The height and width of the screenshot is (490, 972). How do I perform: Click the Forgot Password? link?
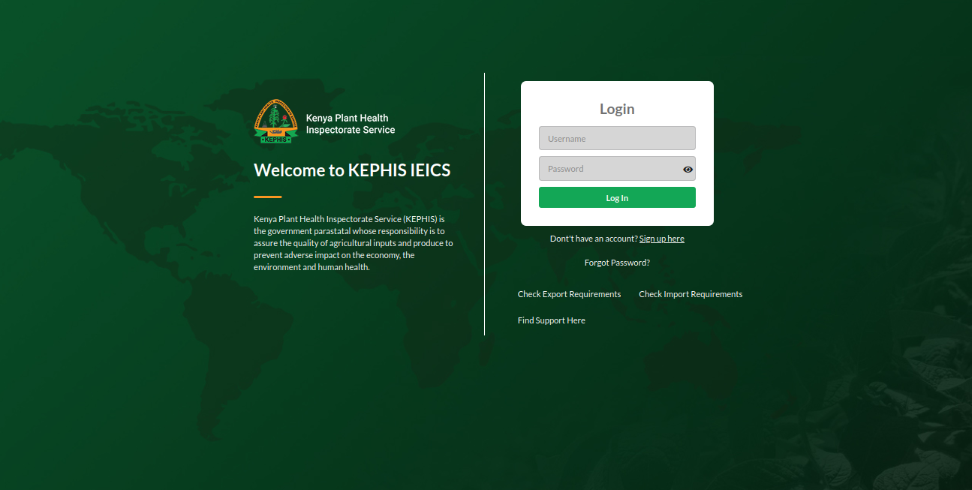[617, 263]
